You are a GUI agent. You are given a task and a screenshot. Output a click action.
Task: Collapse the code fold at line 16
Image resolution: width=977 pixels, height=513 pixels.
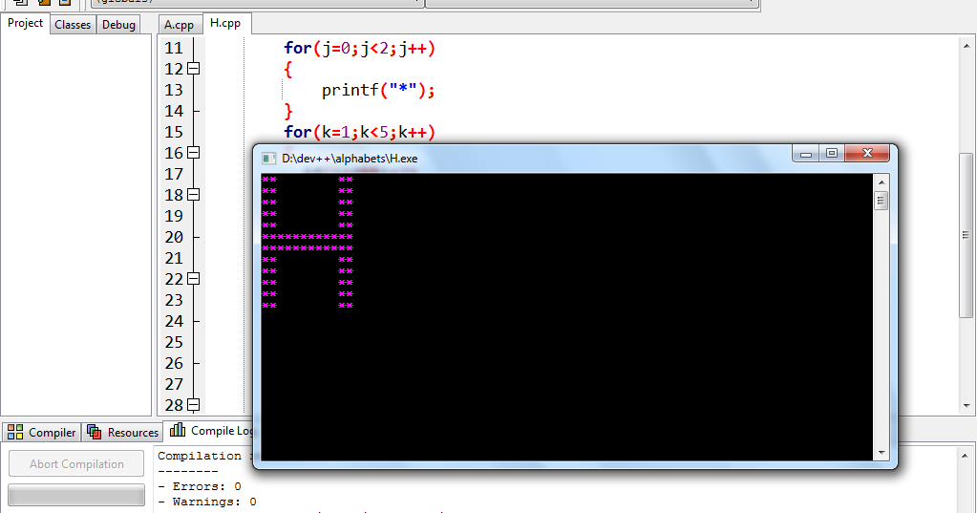pos(194,153)
